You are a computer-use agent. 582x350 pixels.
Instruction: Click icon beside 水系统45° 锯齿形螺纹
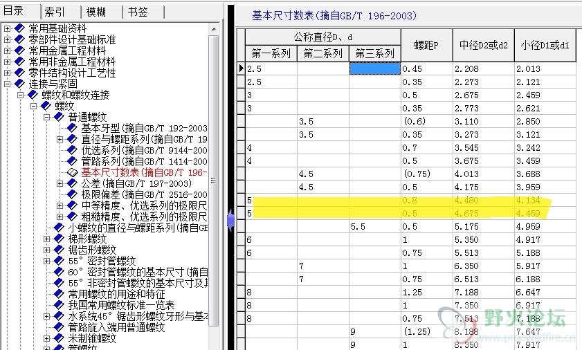click(x=59, y=316)
